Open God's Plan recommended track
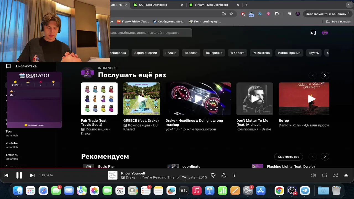The height and width of the screenshot is (199, 354). [x=106, y=166]
